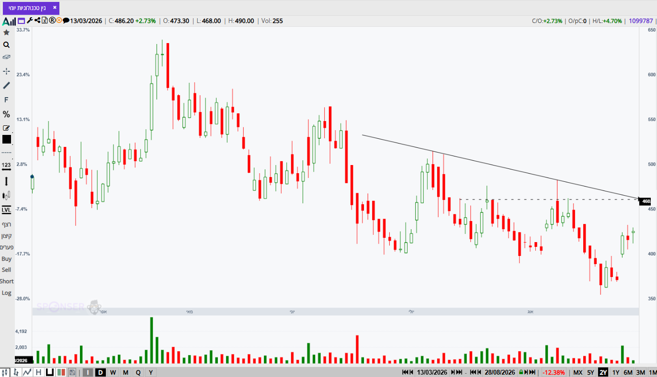Open the magnifier search tool
Viewport: 657px width, 377px height.
point(6,44)
